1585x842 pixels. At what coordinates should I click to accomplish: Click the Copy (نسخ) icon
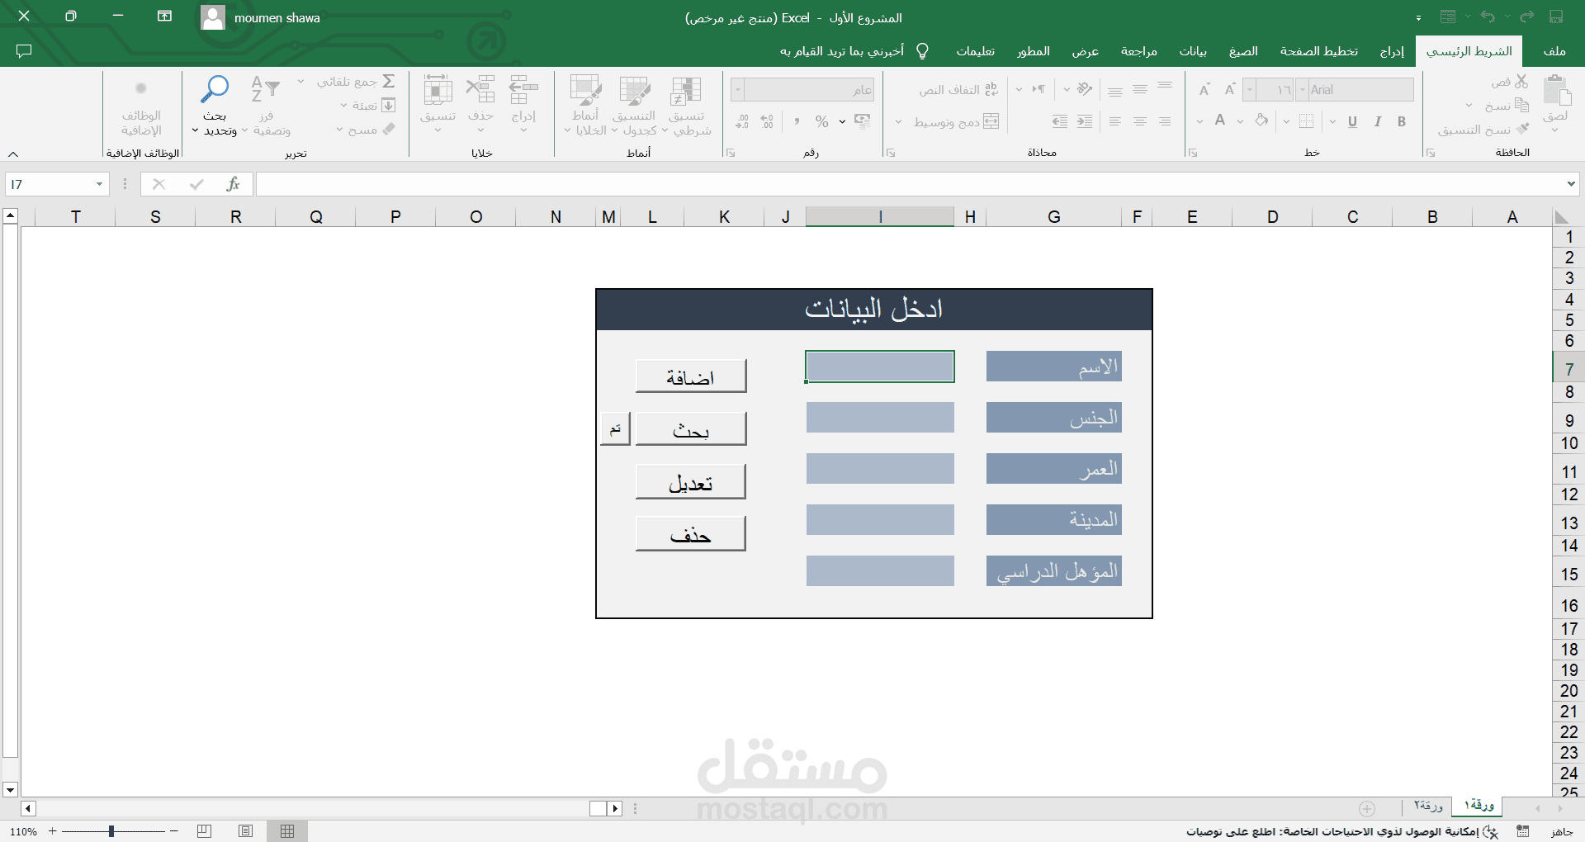[x=1521, y=105]
